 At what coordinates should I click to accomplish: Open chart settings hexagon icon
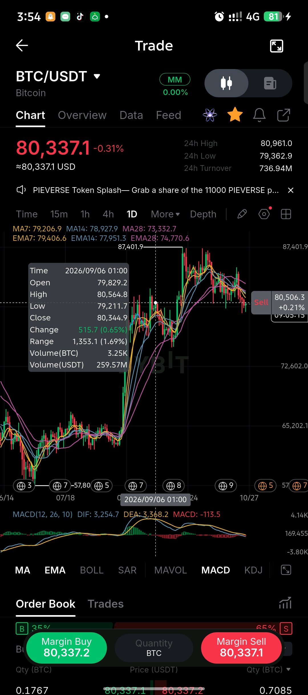coord(264,214)
